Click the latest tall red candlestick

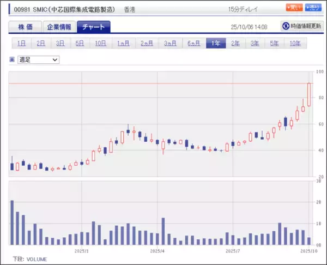point(309,95)
